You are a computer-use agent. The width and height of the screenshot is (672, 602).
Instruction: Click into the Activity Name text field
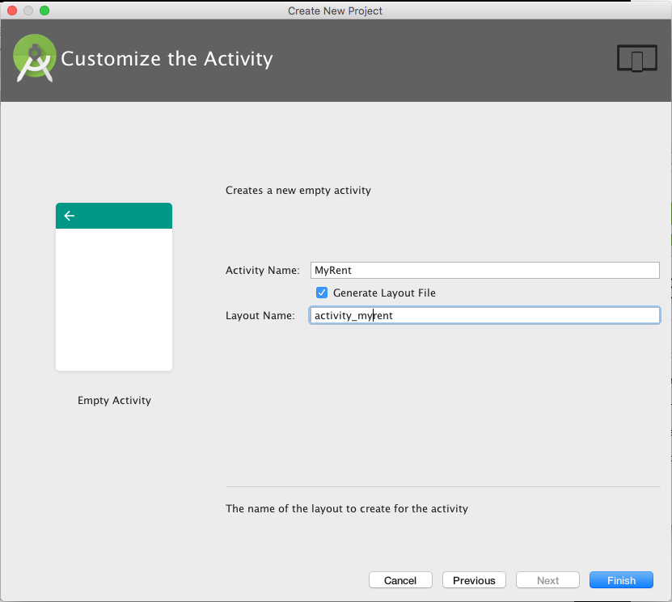(484, 270)
